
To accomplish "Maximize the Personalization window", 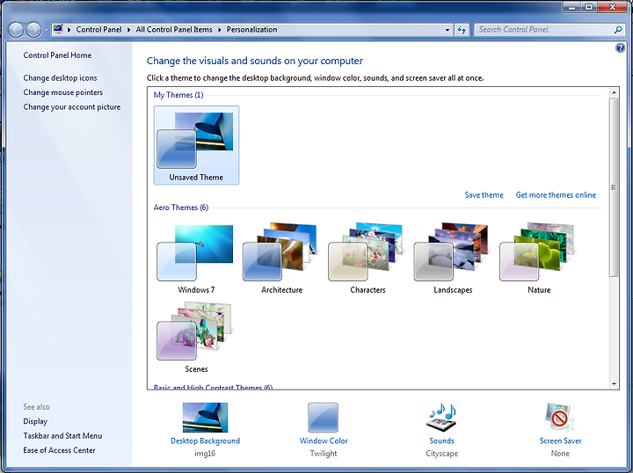I will coord(589,7).
